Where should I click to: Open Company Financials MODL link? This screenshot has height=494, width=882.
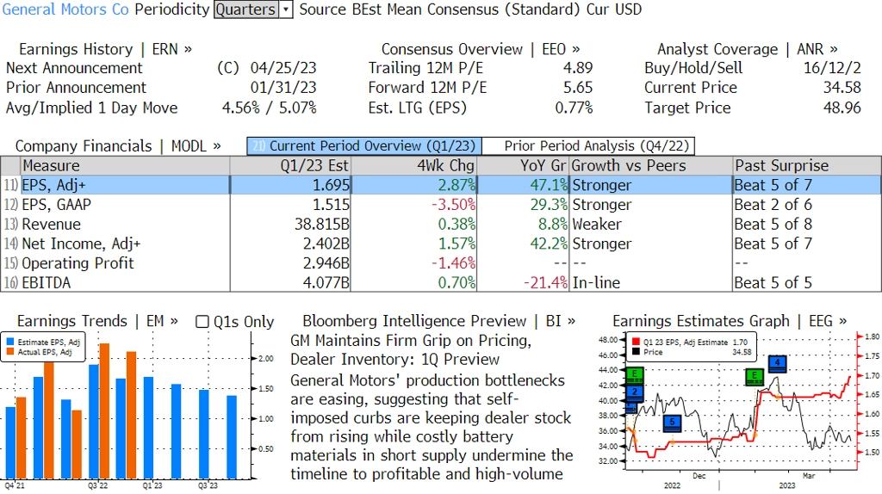pos(118,146)
